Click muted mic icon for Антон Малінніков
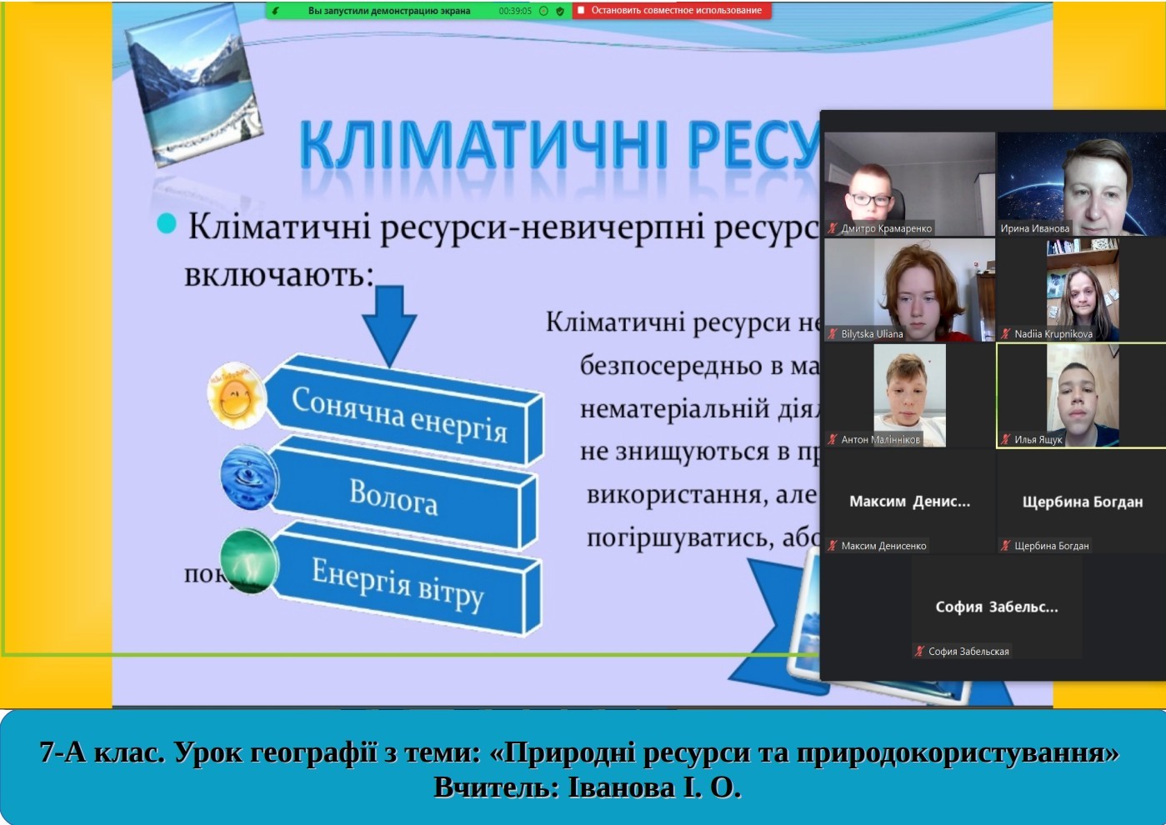 click(x=833, y=440)
